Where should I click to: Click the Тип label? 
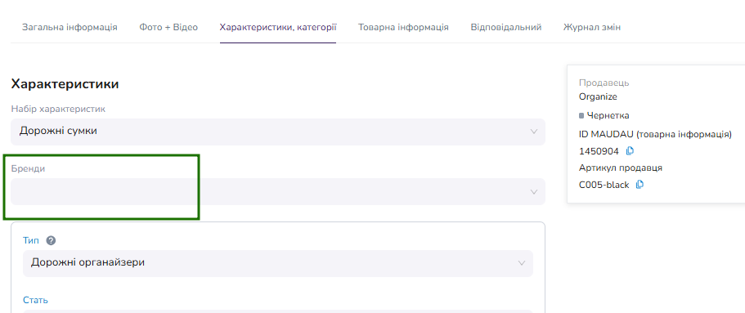tap(31, 241)
